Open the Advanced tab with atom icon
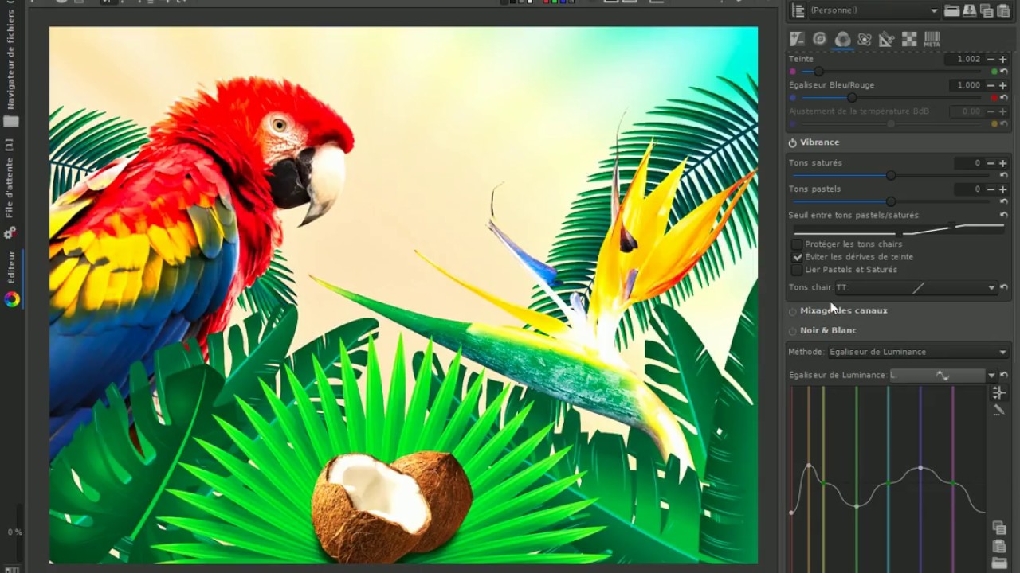 (865, 39)
